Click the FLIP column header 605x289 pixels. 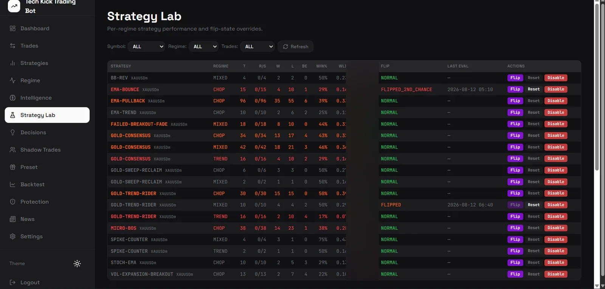385,66
